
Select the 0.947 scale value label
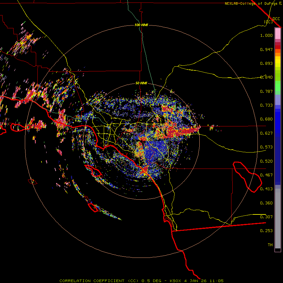point(266,49)
